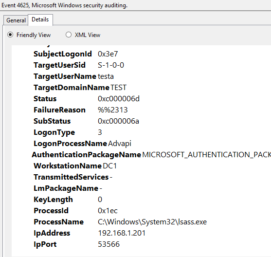The image size is (271, 257).
Task: Select the Friendly View radio button
Action: pos(10,35)
